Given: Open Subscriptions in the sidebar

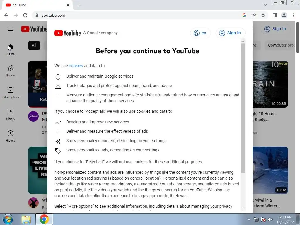Looking at the screenshot, I should [x=11, y=93].
